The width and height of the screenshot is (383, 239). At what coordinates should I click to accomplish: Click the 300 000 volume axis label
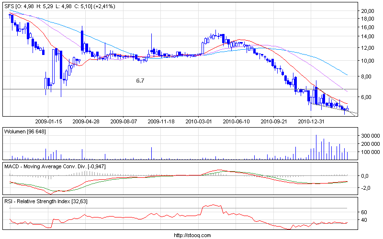(369, 136)
